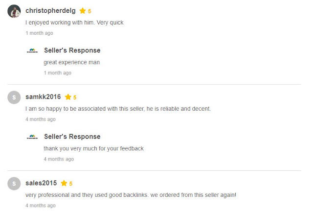Click sales2015's gray S avatar
This screenshot has width=313, height=211.
(14, 184)
